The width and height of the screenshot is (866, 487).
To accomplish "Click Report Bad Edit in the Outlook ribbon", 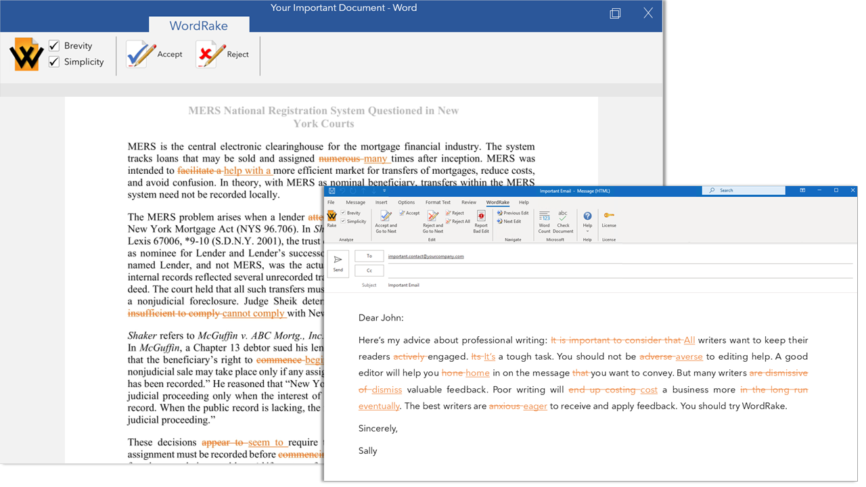I will (481, 222).
